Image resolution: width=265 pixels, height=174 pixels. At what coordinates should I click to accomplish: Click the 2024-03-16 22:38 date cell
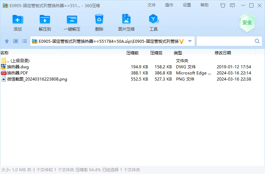[x=234, y=79]
